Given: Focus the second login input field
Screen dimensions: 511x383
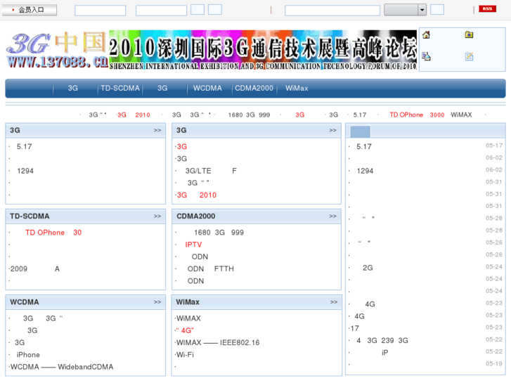Looking at the screenshot, I should [x=161, y=11].
